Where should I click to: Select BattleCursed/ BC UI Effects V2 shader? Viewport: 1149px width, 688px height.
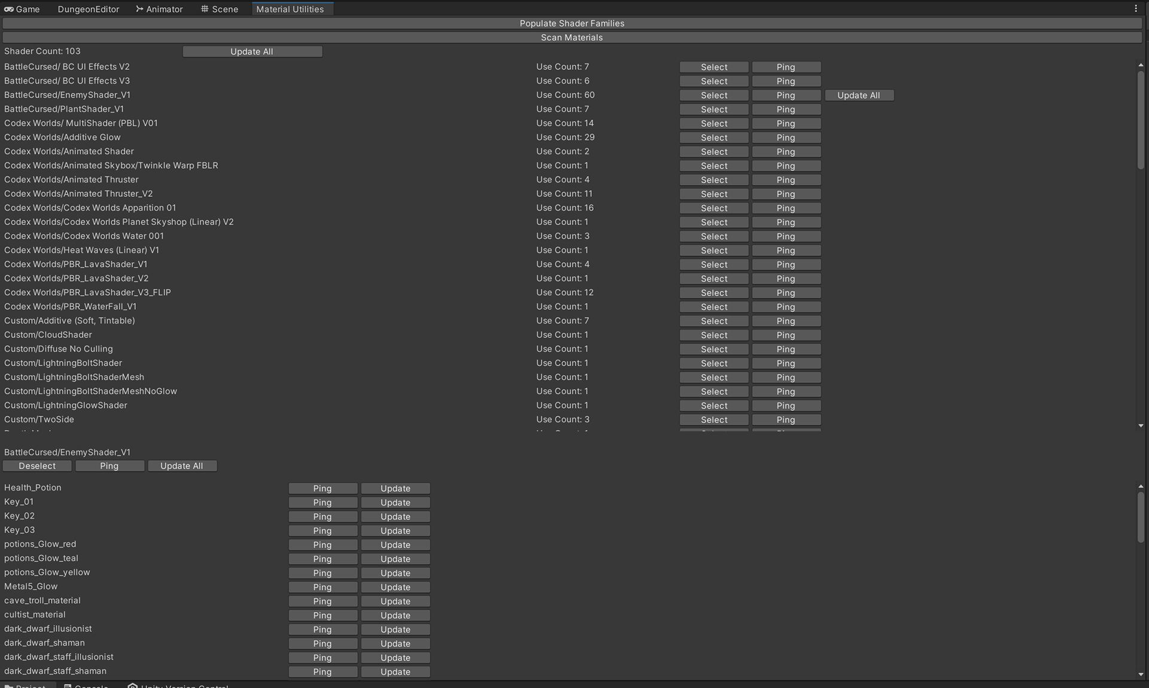[714, 67]
